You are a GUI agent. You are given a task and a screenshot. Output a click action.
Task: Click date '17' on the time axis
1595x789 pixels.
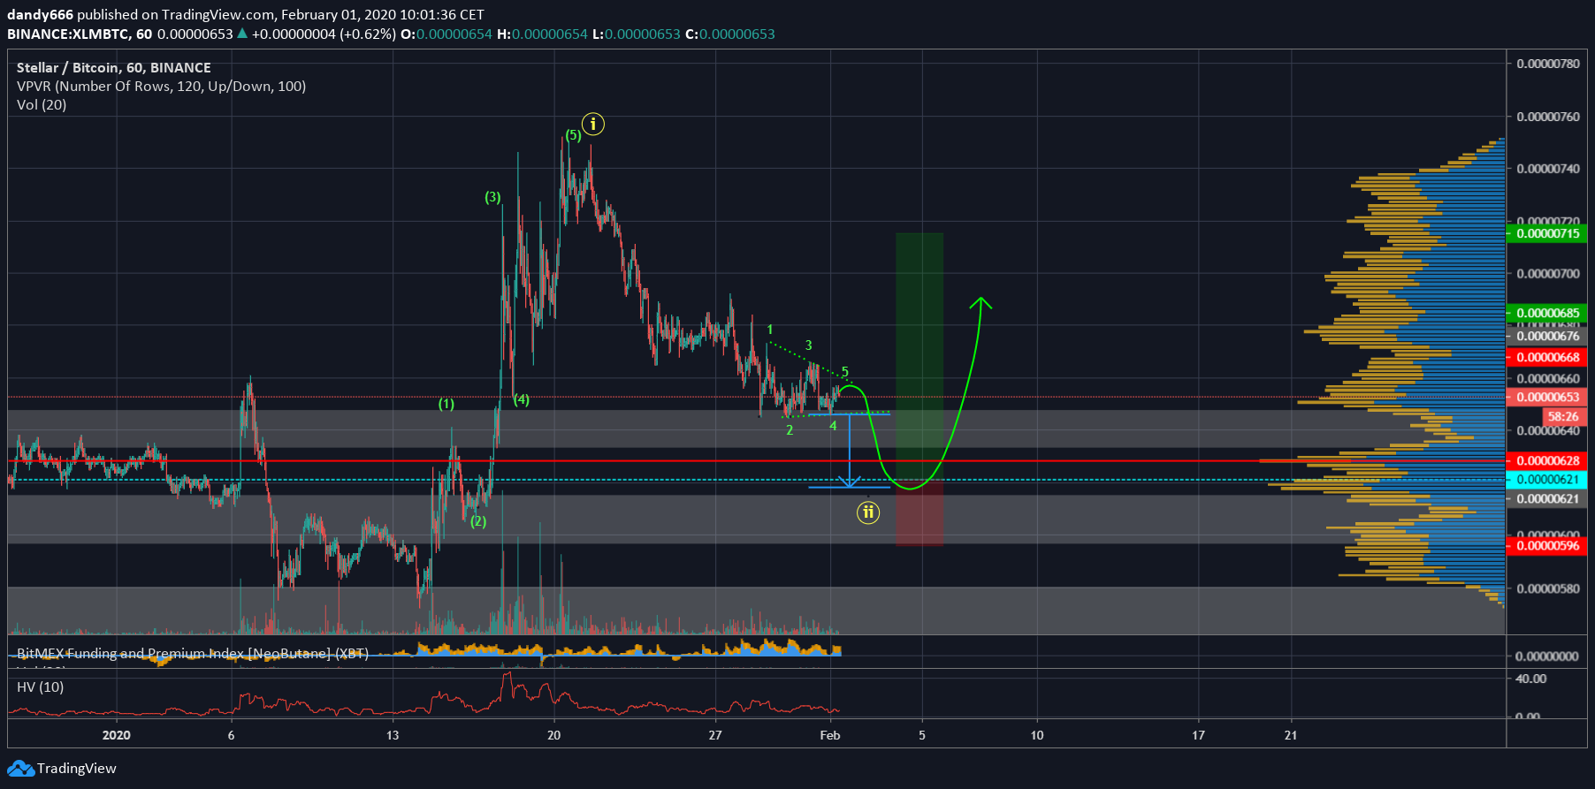coord(1198,735)
